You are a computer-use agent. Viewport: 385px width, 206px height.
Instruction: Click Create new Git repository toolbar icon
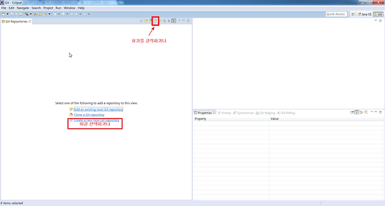point(155,21)
